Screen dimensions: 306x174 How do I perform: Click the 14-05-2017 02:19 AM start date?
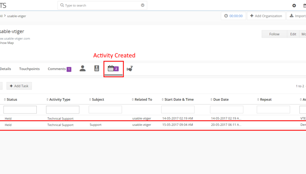pos(177,118)
